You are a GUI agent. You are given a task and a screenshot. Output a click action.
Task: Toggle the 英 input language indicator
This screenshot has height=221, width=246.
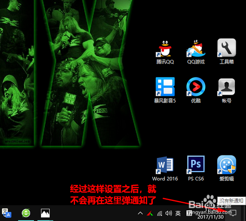coord(178,213)
